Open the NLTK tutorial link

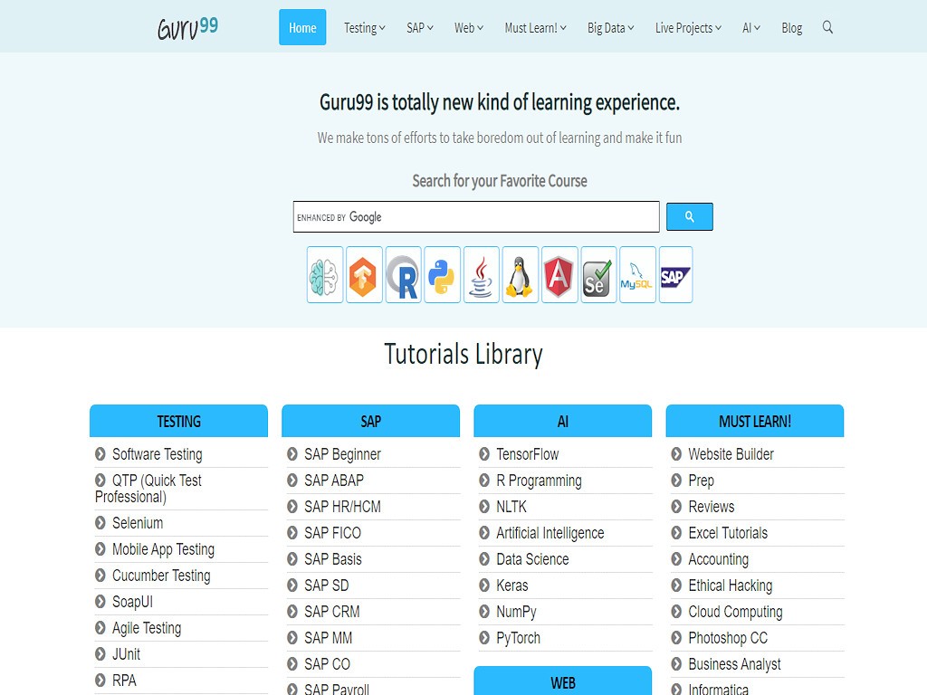click(x=511, y=507)
